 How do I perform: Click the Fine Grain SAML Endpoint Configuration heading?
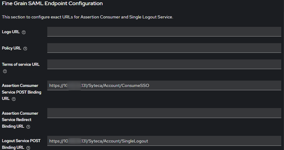coord(52,4)
